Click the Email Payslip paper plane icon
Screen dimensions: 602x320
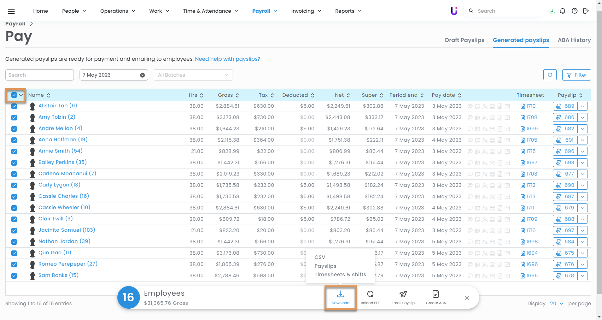[x=403, y=294]
